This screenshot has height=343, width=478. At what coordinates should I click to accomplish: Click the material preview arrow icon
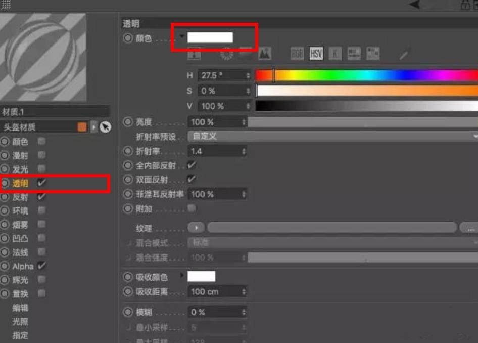(x=93, y=127)
